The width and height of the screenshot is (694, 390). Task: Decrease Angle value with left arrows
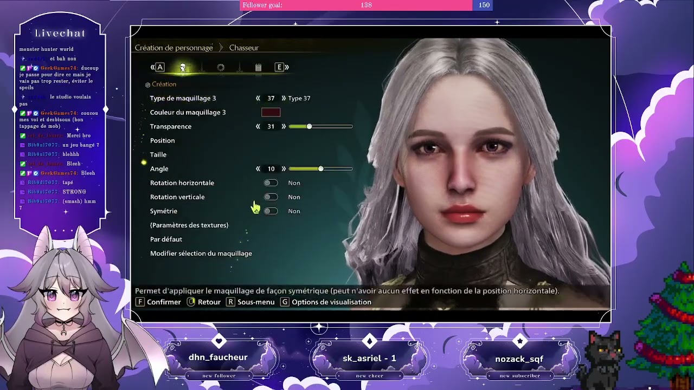coord(258,168)
